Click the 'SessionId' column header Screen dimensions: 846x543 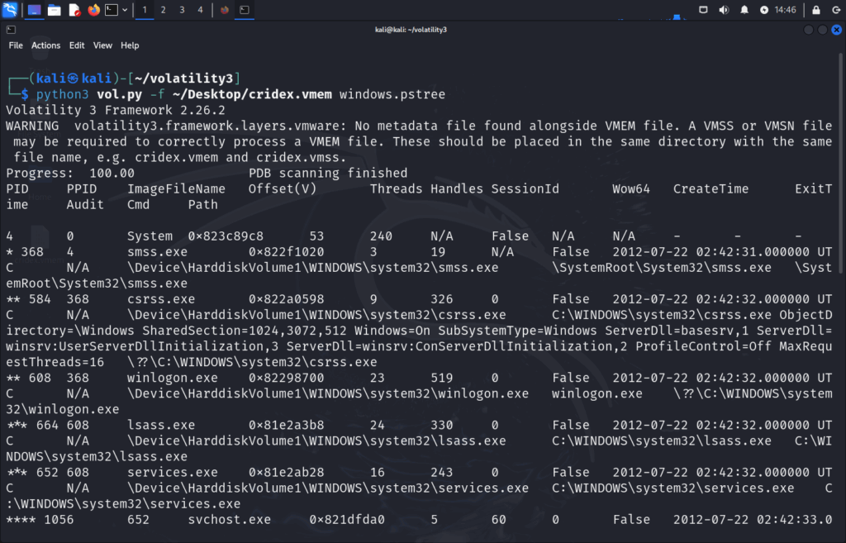click(x=525, y=189)
